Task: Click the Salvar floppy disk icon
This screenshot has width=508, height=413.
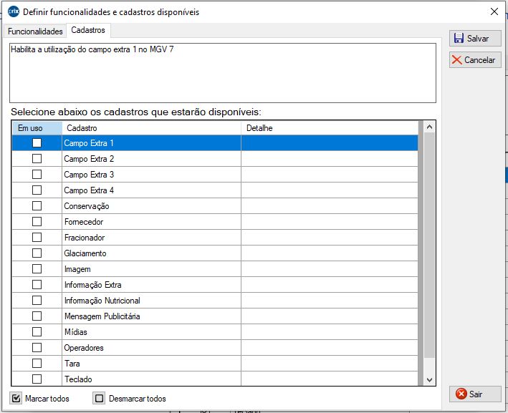Action: [459, 39]
